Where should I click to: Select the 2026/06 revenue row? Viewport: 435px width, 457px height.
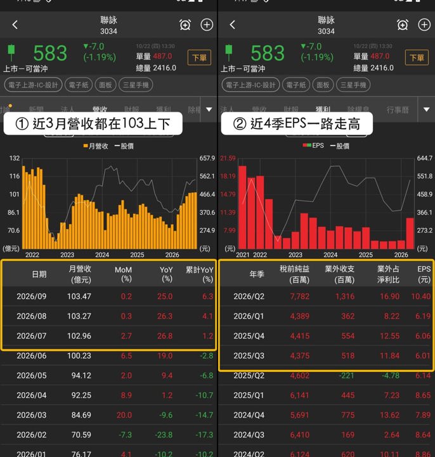tap(108, 355)
